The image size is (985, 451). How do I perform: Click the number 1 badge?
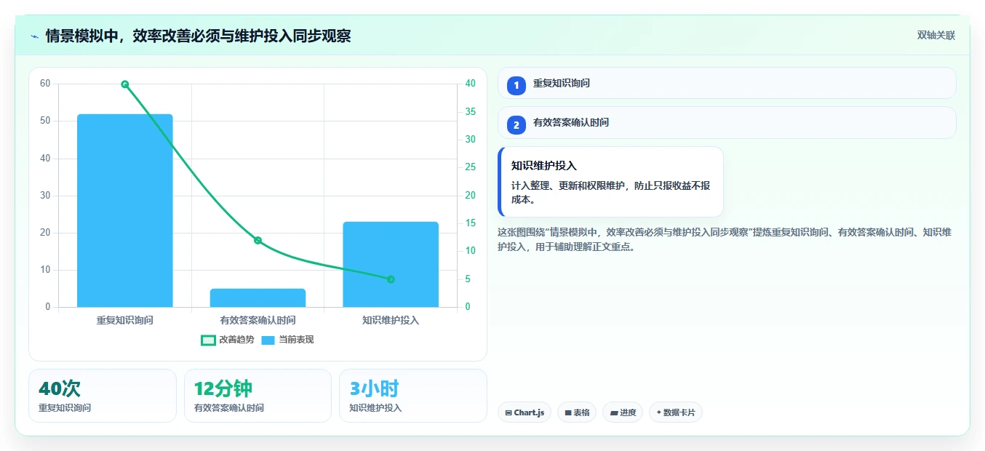pos(517,85)
